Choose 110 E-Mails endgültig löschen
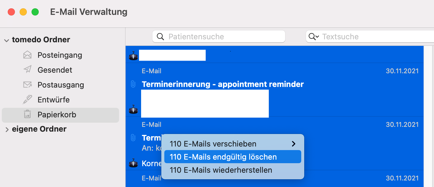Screen dimensions: 434x187 click(233, 157)
